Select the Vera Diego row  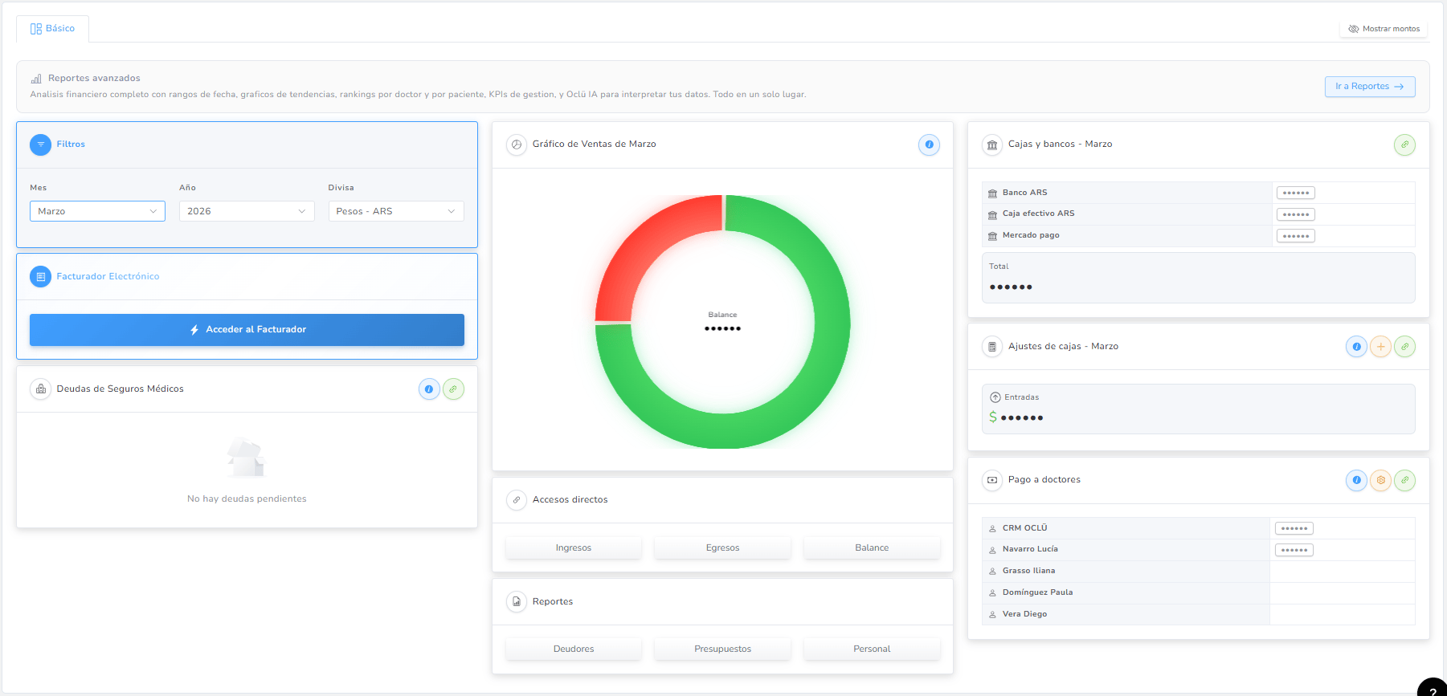coord(1198,614)
